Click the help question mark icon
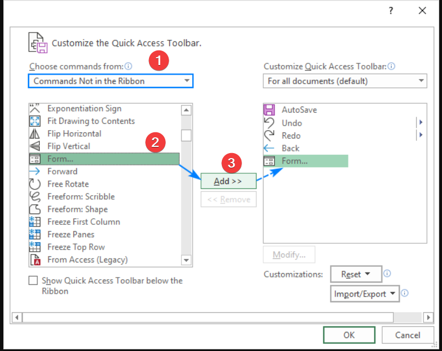 click(x=390, y=11)
